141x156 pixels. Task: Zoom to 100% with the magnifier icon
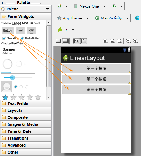pos(119,41)
